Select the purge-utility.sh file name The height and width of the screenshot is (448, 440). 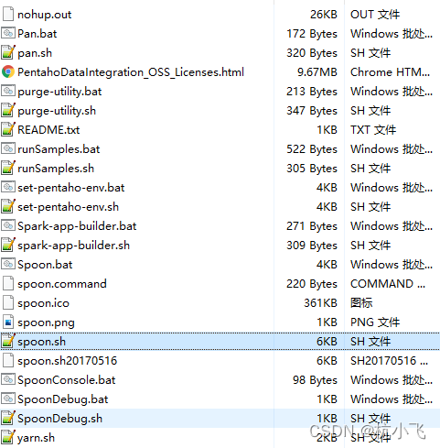pyautogui.click(x=57, y=111)
